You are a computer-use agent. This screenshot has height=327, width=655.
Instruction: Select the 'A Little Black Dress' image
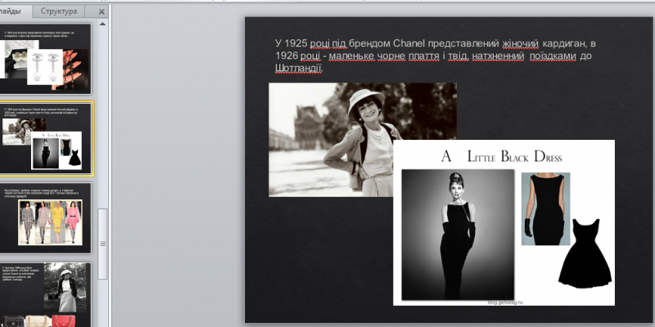tap(504, 222)
